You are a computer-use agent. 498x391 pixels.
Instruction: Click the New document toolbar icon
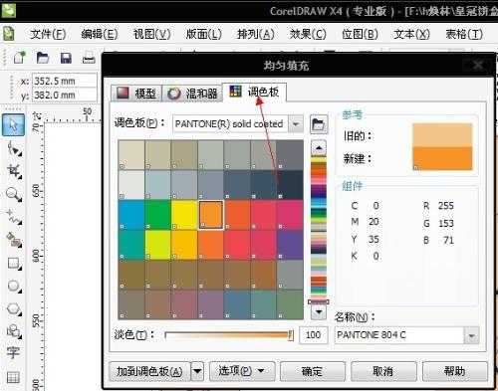tap(20, 57)
